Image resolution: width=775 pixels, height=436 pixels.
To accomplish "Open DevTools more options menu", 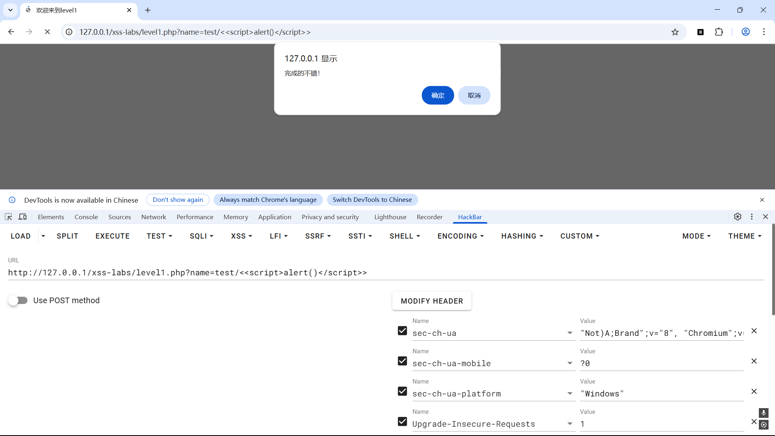I will [x=752, y=217].
